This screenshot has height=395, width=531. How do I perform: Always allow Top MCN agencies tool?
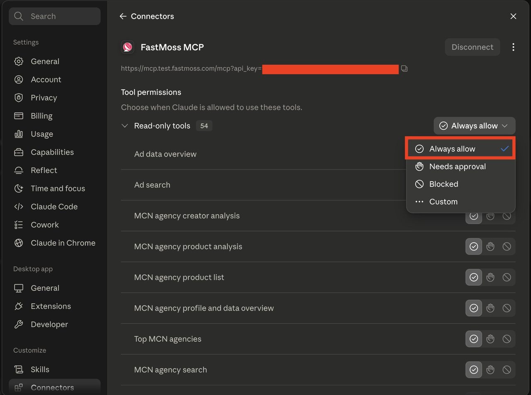click(x=474, y=339)
